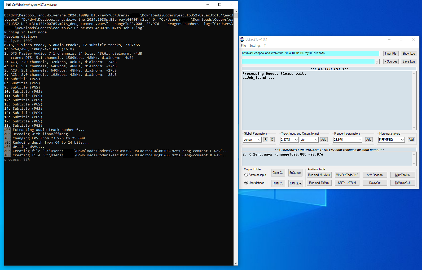Expand the F-FFMPEG more parameters dropdown
The width and height of the screenshot is (422, 270).
pos(392,140)
